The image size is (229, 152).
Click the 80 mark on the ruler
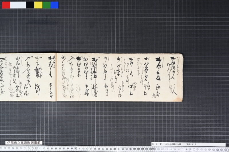(x=37, y=148)
